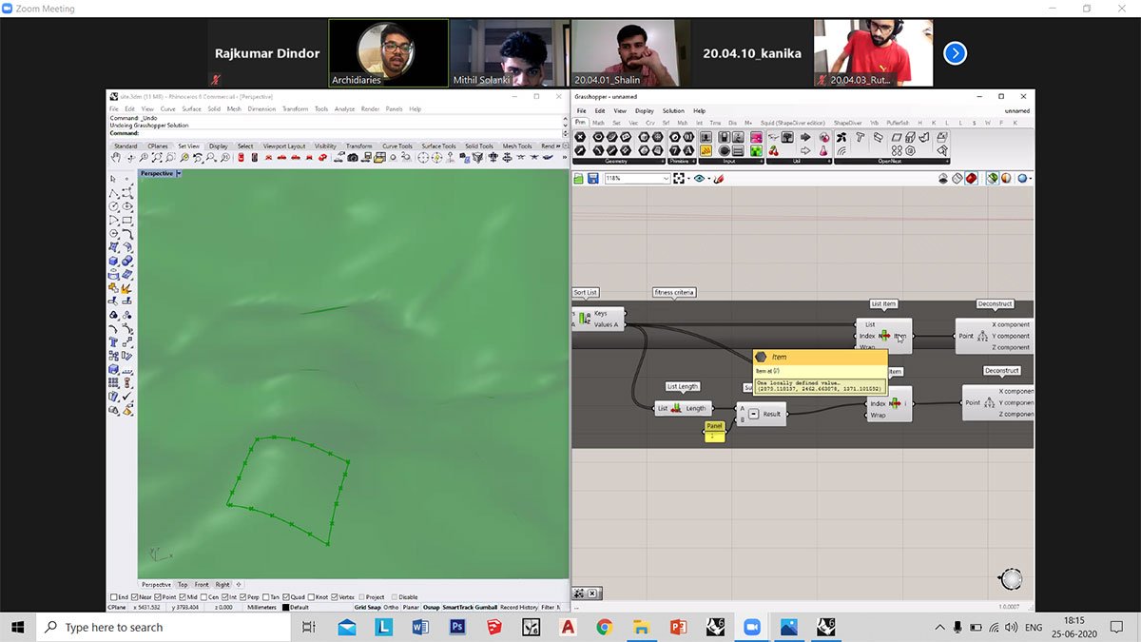1141x642 pixels.
Task: Click the Sort List component icon on the canvas
Action: (x=585, y=319)
